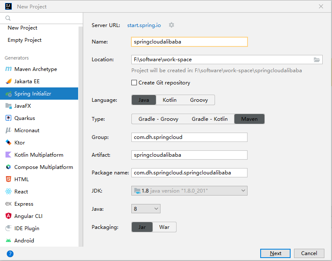Click the Micronaut mu icon
Screen dimensions: 332x261
pos(8,130)
